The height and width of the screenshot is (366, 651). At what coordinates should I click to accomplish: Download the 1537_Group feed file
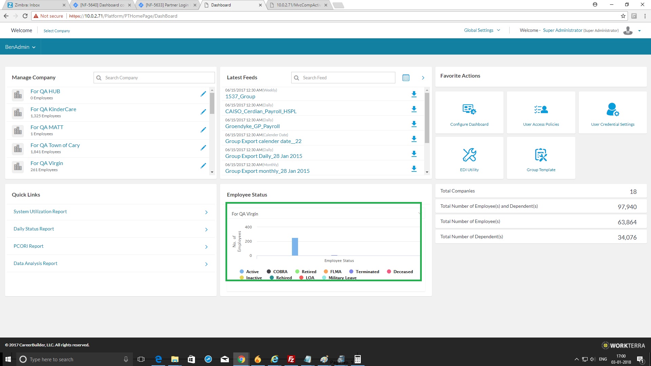point(414,94)
